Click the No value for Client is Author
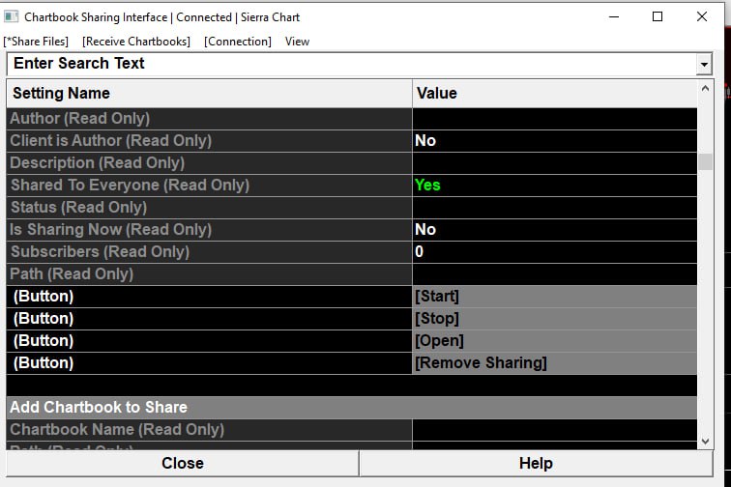This screenshot has height=487, width=731. click(425, 141)
